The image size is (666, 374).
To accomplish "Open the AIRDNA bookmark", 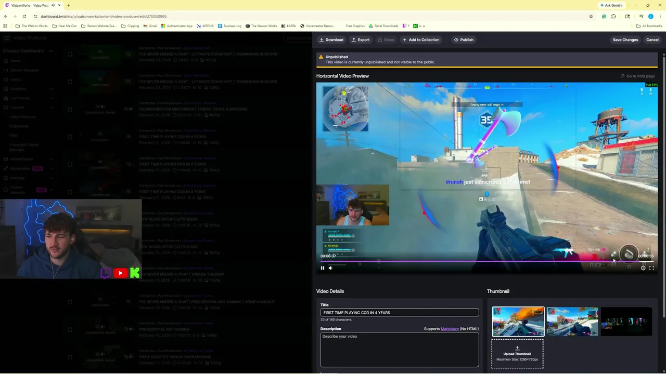I will (x=205, y=26).
